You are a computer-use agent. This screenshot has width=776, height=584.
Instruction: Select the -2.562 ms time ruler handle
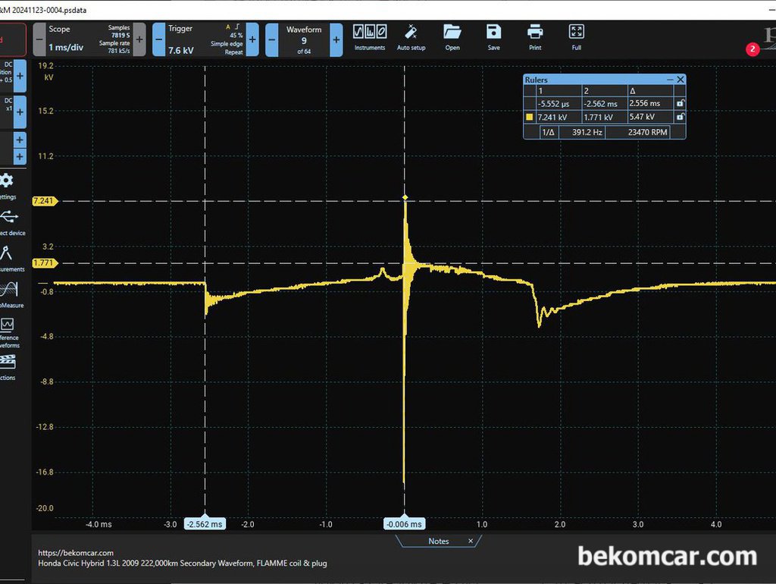(205, 523)
